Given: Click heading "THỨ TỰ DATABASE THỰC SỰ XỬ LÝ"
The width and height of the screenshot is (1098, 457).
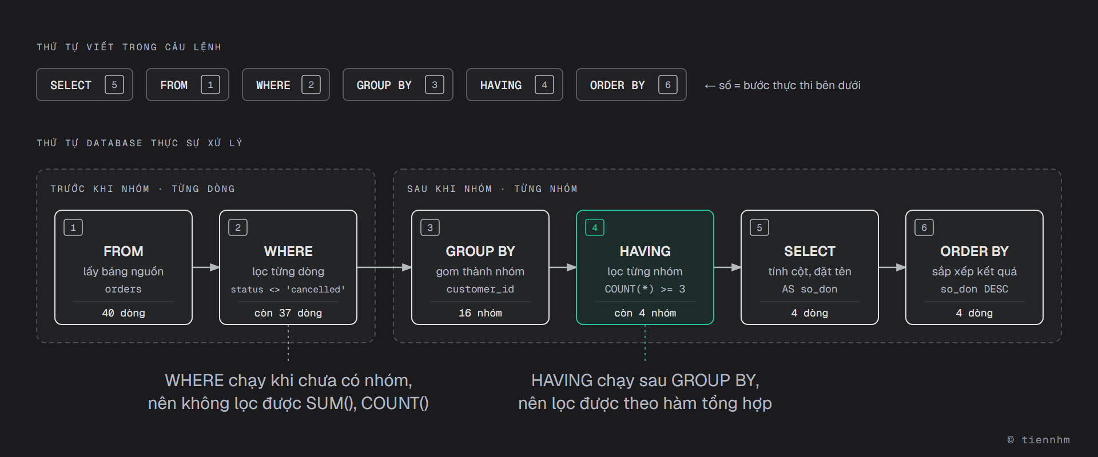Looking at the screenshot, I should click(140, 143).
